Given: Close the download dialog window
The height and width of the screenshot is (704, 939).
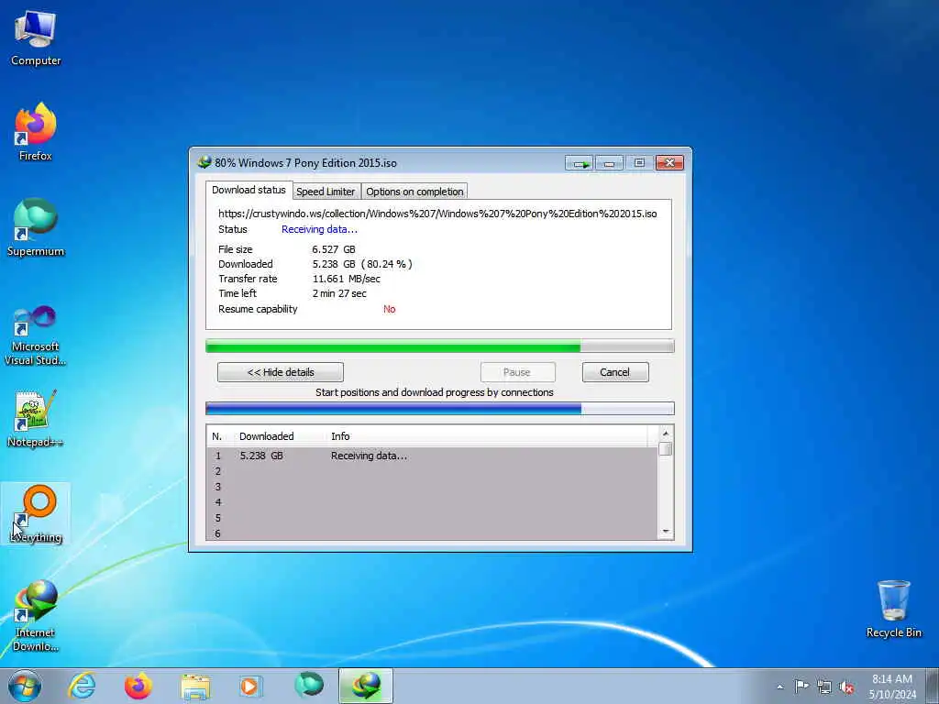Looking at the screenshot, I should point(669,163).
